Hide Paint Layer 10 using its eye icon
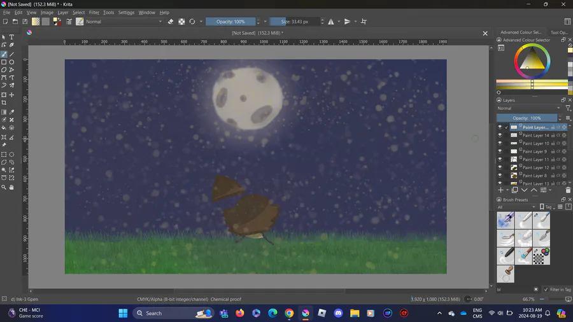Image resolution: width=573 pixels, height=322 pixels. pos(500,143)
